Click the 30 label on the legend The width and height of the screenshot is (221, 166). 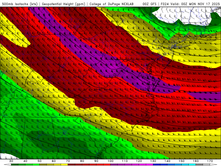click(11, 161)
